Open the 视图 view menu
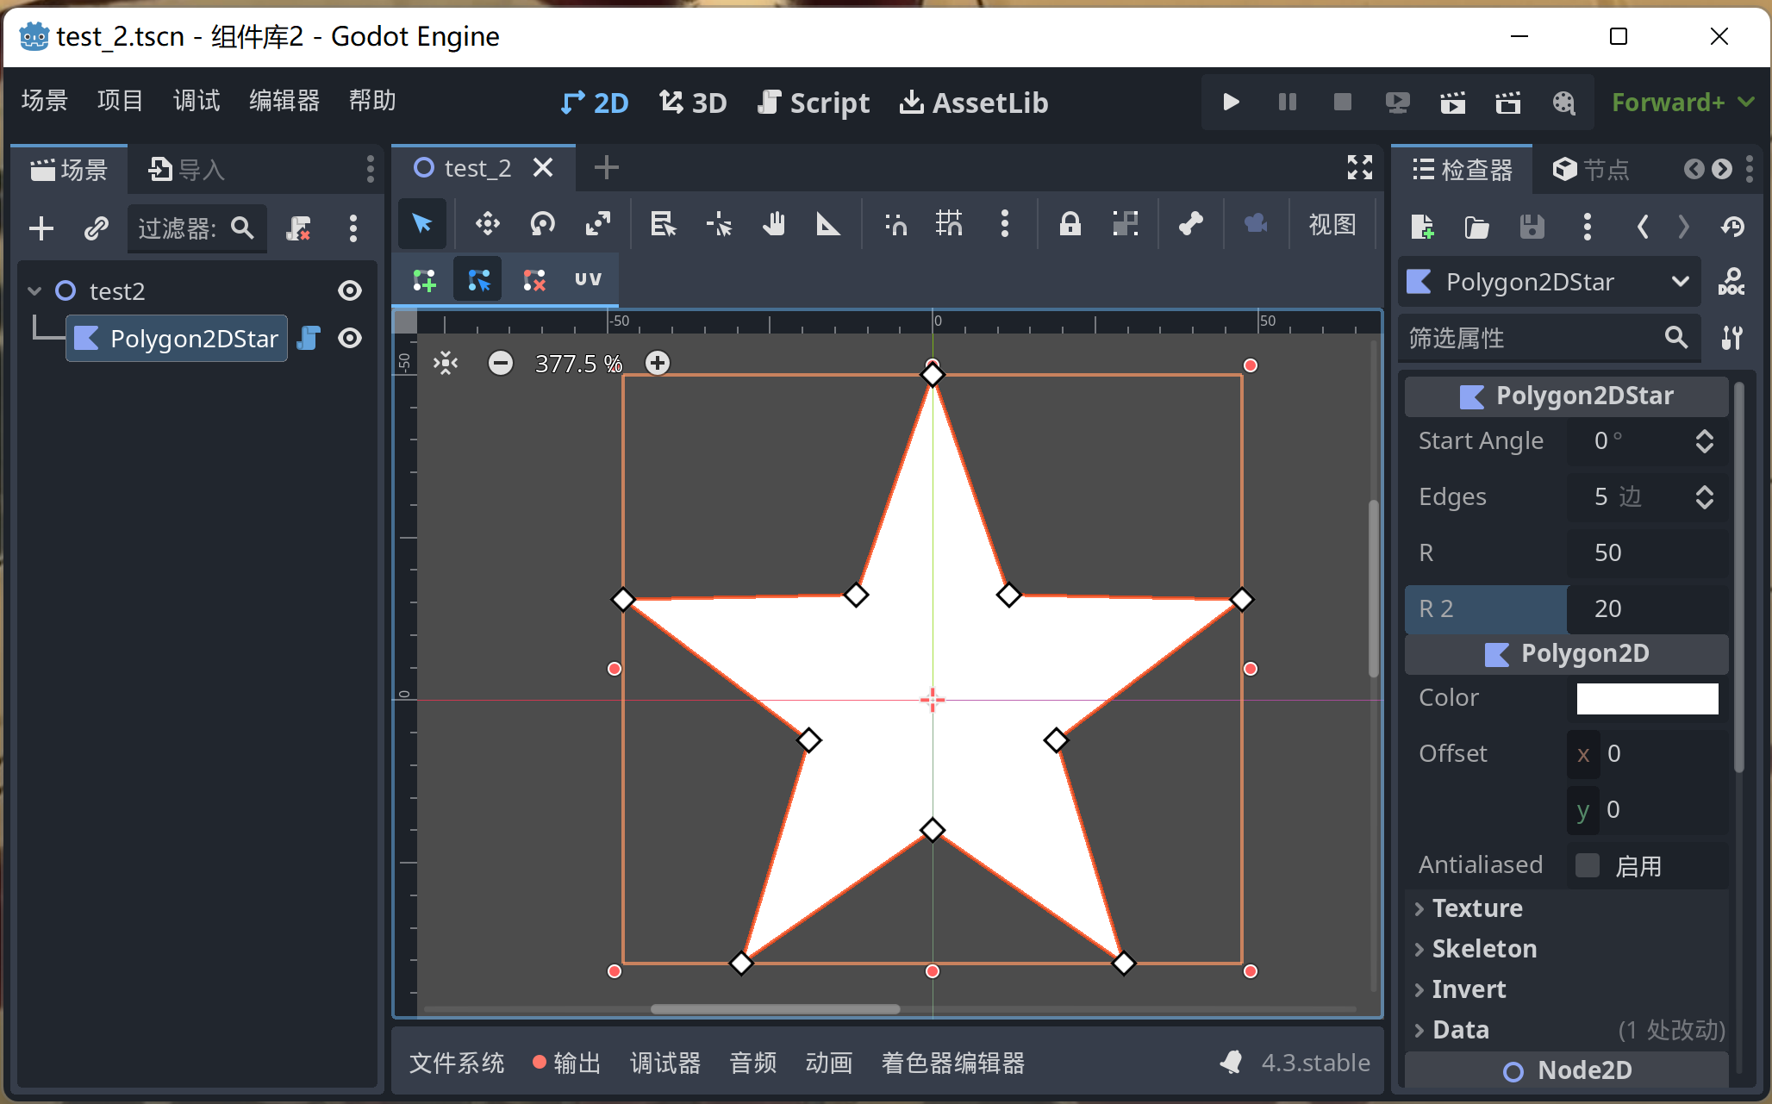This screenshot has height=1104, width=1772. [x=1332, y=224]
